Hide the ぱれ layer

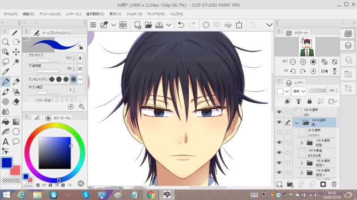tap(279, 112)
